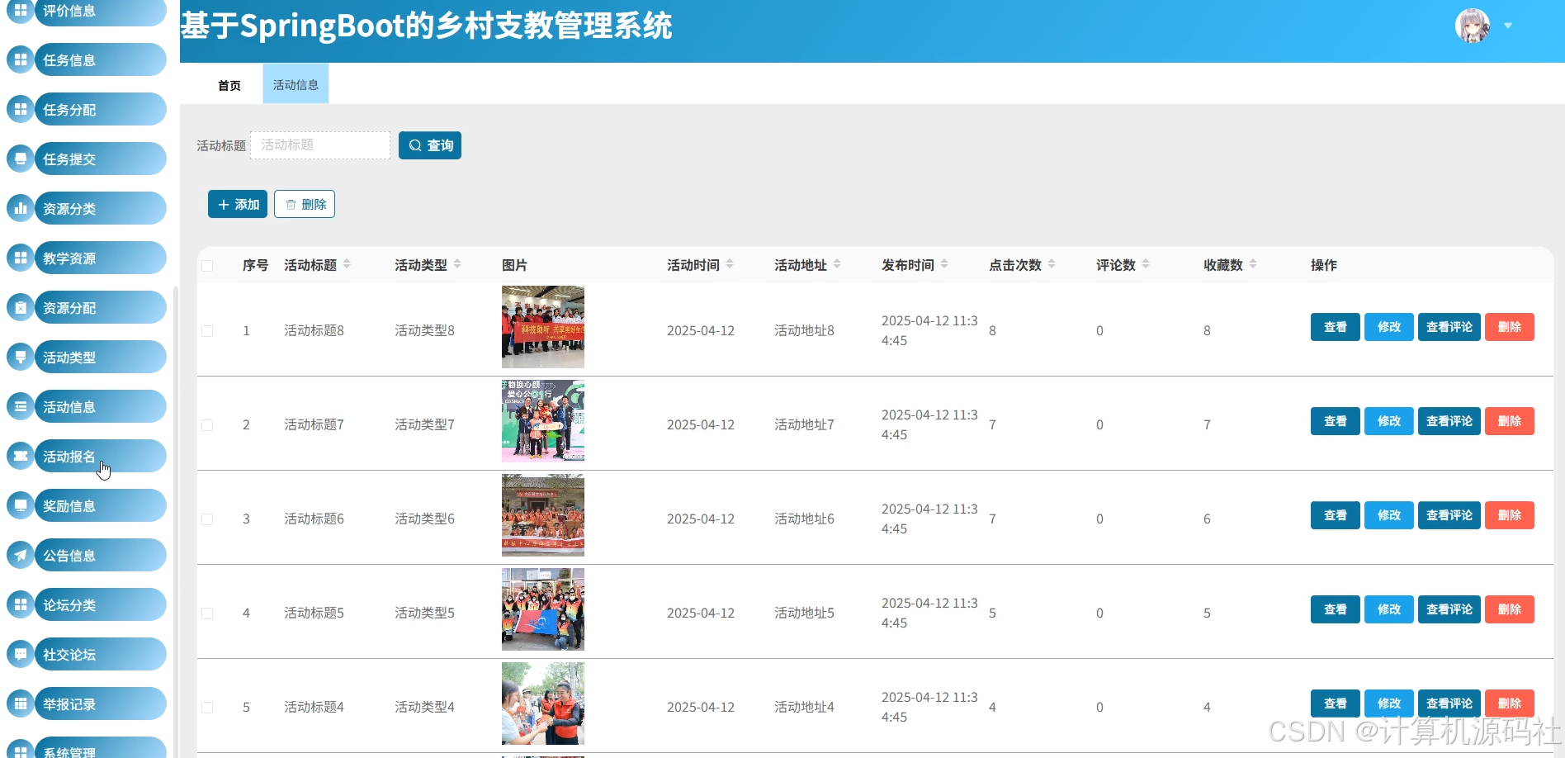The image size is (1565, 758).
Task: Click the 活动地址8 cell text
Action: point(804,330)
